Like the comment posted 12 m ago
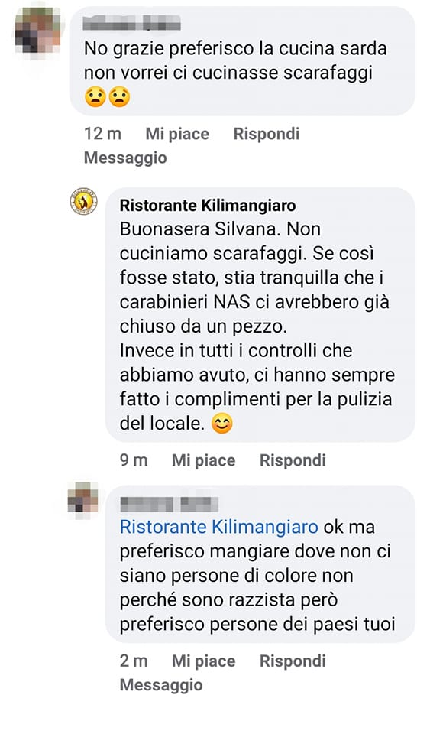 (177, 134)
